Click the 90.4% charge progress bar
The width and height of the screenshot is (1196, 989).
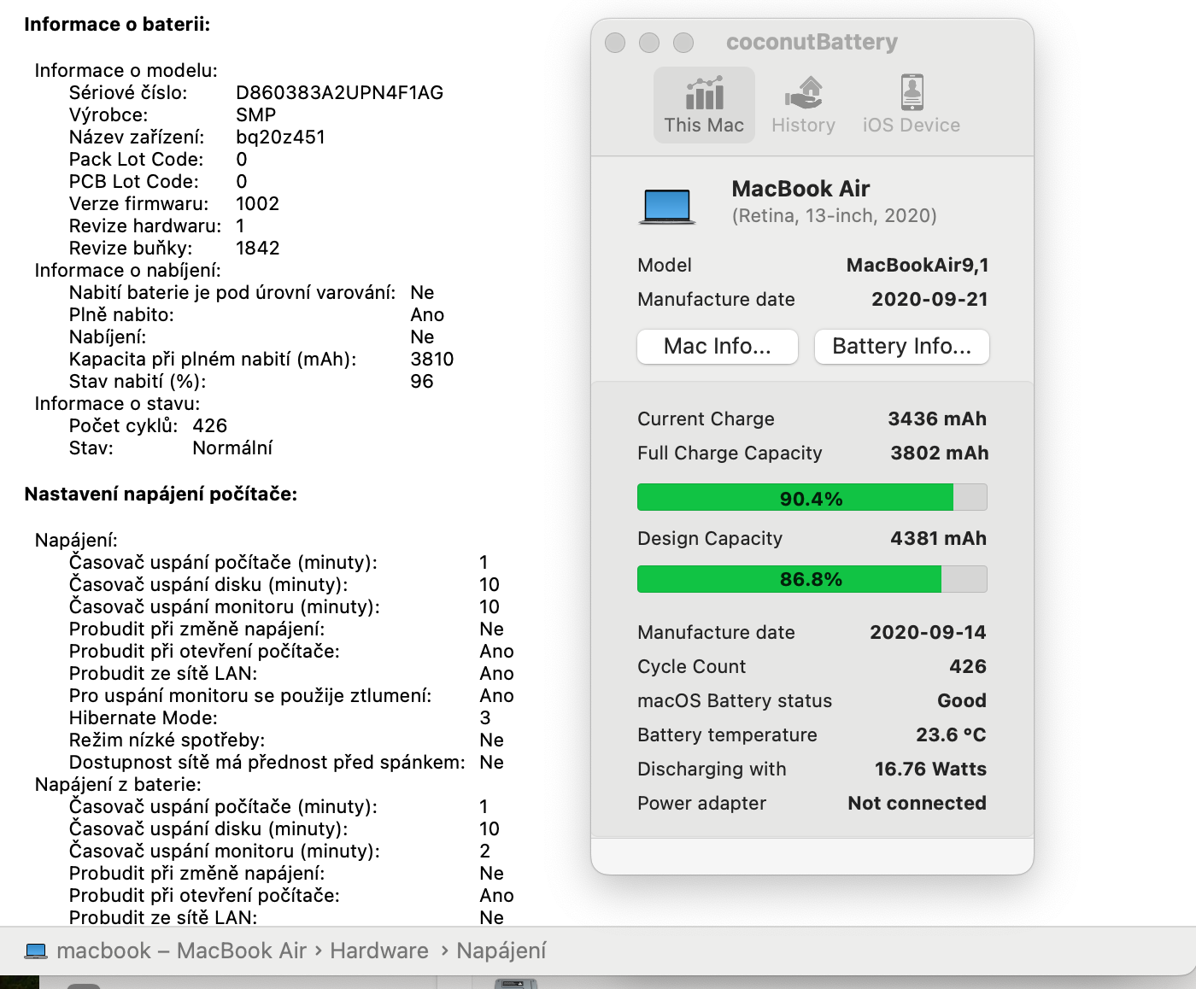812,498
